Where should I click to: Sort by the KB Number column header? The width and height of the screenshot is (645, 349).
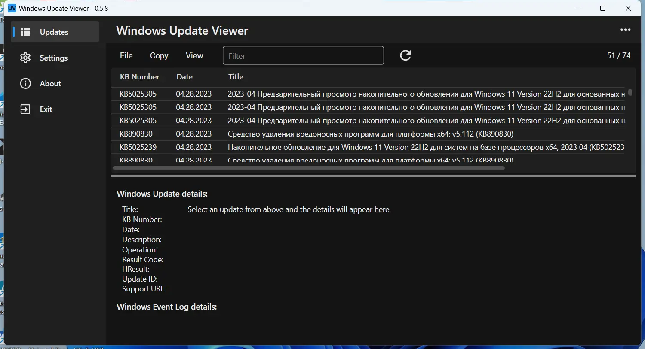140,77
